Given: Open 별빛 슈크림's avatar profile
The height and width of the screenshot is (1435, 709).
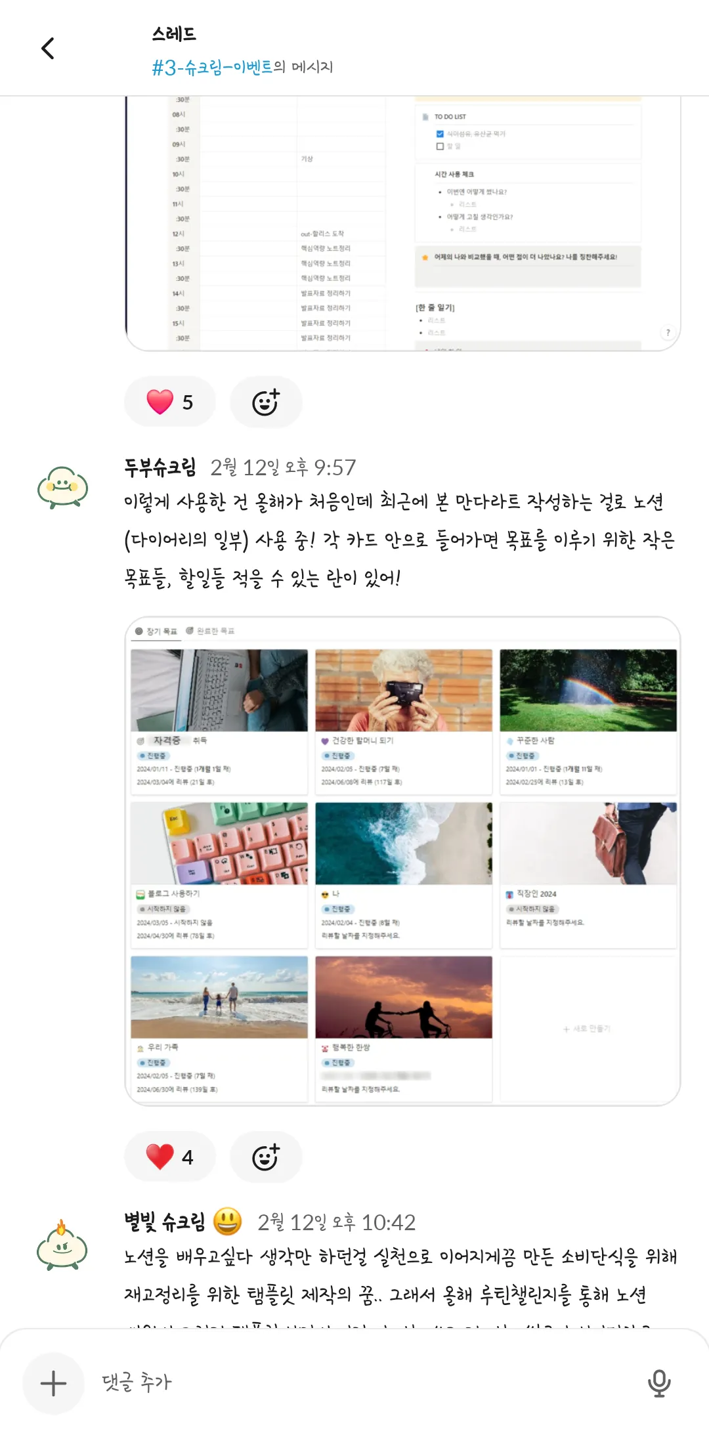Looking at the screenshot, I should pyautogui.click(x=63, y=1245).
